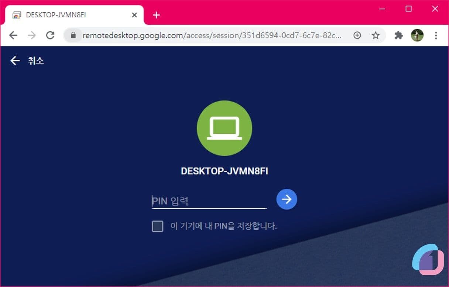Open Chrome three-dot menu
Viewport: 449px width, 287px height.
pyautogui.click(x=436, y=35)
